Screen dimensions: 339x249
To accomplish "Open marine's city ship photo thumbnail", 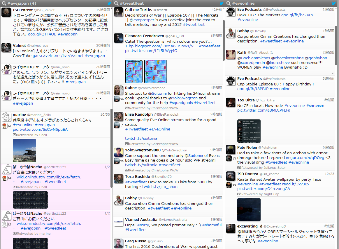I will tap(24, 151).
